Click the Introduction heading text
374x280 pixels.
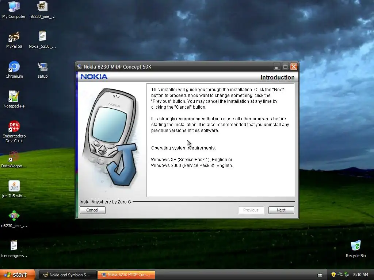pos(278,77)
